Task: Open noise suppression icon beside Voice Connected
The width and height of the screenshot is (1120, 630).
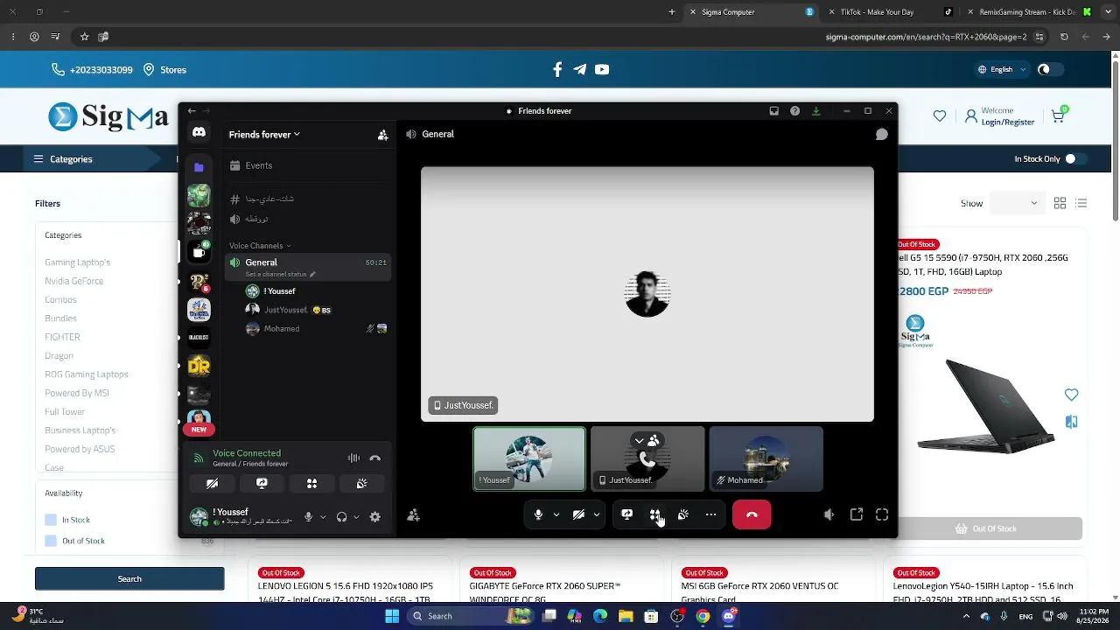Action: (x=353, y=458)
